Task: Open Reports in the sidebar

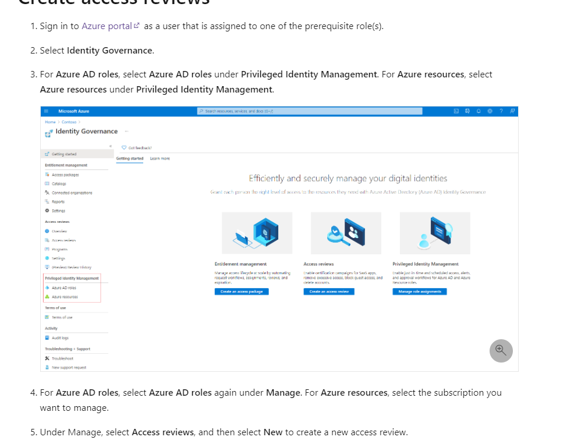Action: (58, 202)
